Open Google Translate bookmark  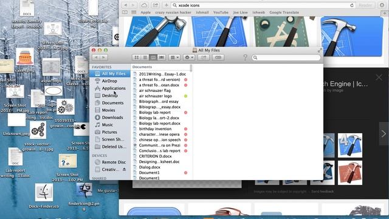284,12
